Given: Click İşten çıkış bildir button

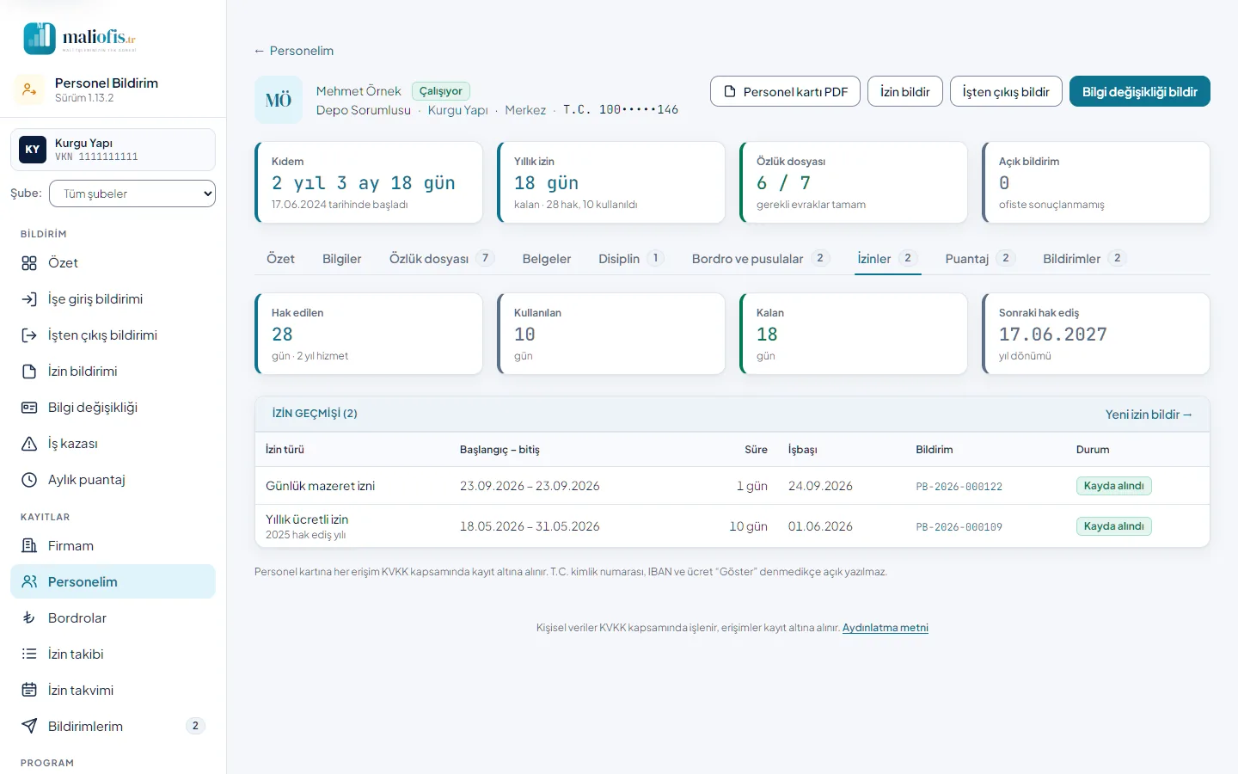Looking at the screenshot, I should [1006, 92].
